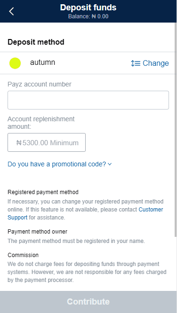Screen dimensions: 177x313
Task: Click the yellow autumn method logo
Action: [x=15, y=63]
